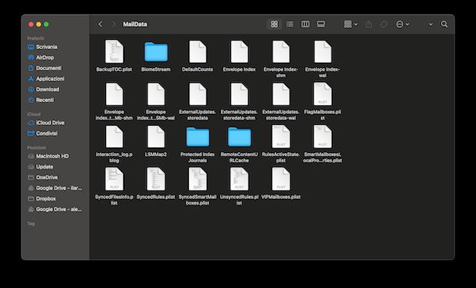Select the ExternalUpdates.storedata-wal file icon
The height and width of the screenshot is (288, 476).
point(281,94)
